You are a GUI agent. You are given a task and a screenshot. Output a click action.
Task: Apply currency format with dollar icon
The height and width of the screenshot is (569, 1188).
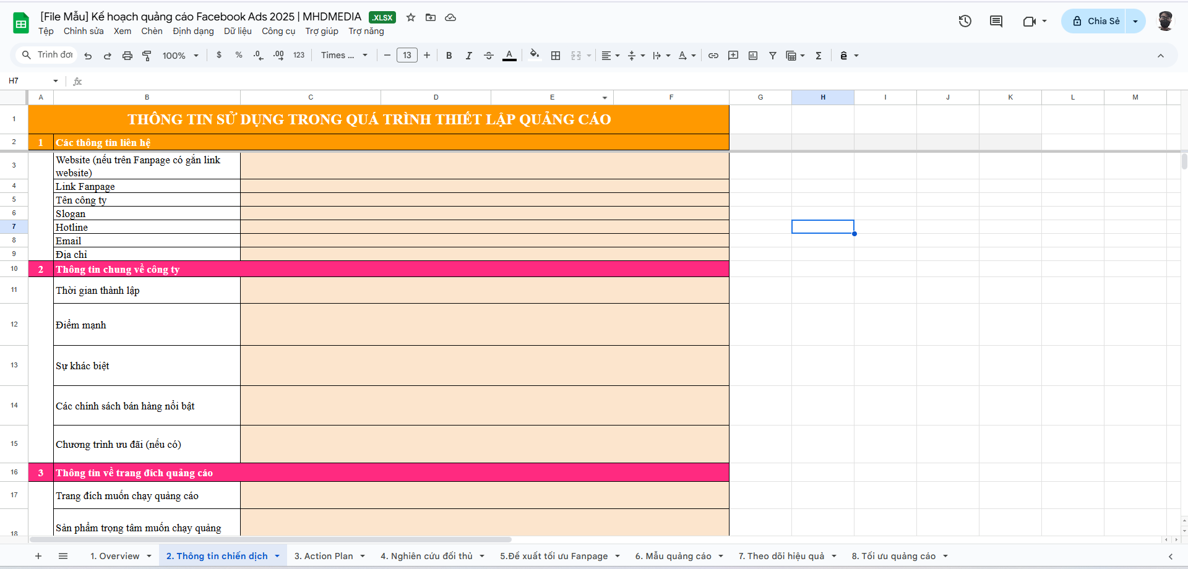(219, 55)
